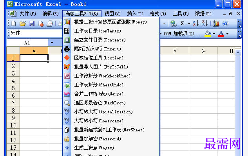Image resolution: width=248 pixels, height=156 pixels.
Task: Click the New workbook icon
Action: coord(14,24)
